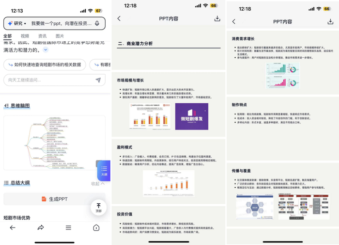Image resolution: width=339 pixels, height=245 pixels.
Task: Open the floating 大纲 outline button
Action: [x=104, y=171]
